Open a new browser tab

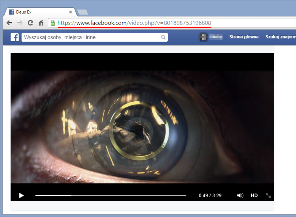click(83, 12)
